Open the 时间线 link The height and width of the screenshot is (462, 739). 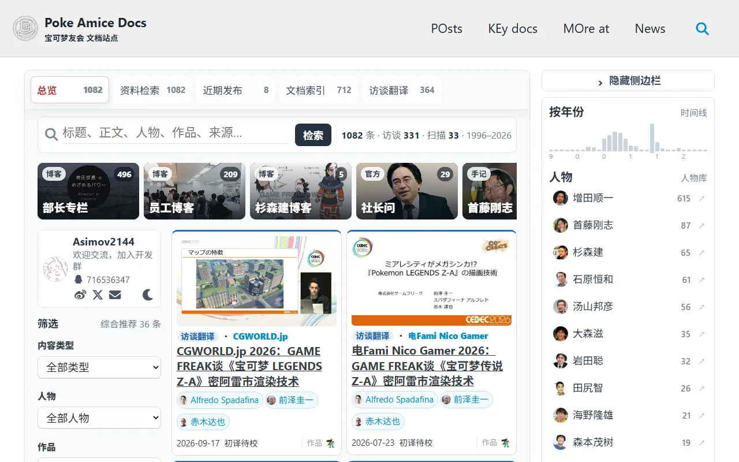(694, 113)
